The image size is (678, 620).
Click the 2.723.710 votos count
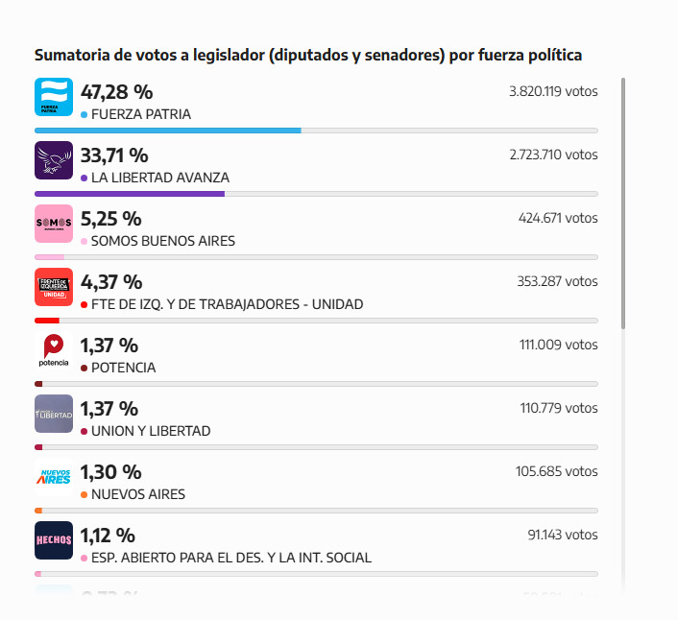[x=553, y=155]
